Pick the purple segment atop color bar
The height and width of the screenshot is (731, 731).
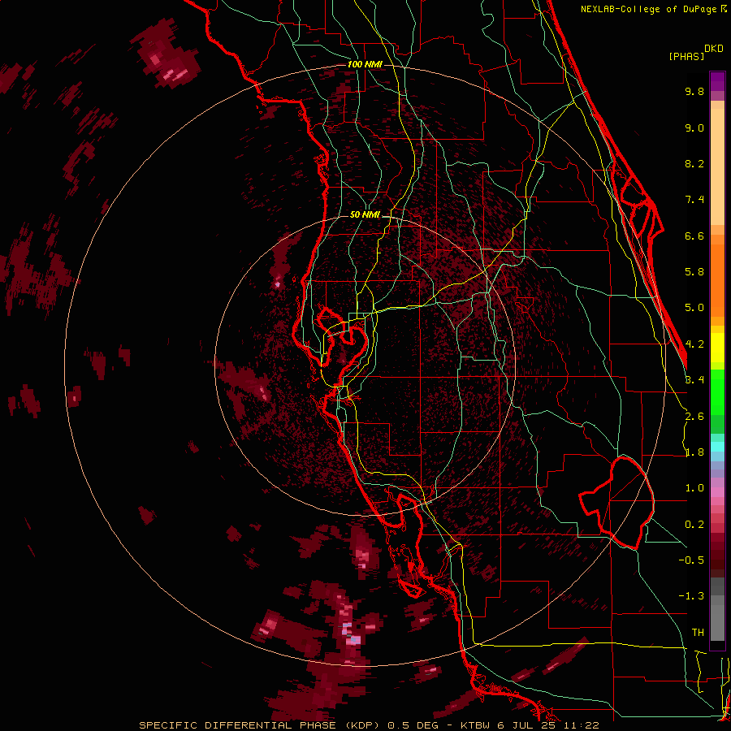point(717,81)
